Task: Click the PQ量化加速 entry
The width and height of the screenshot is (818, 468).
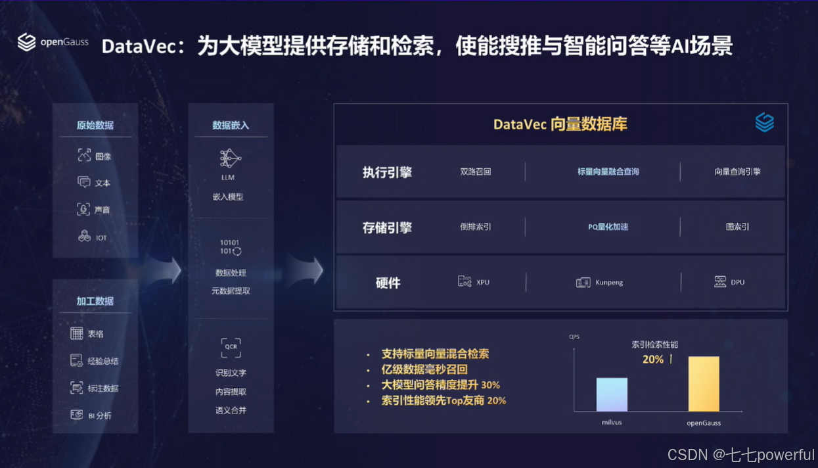Action: click(608, 227)
